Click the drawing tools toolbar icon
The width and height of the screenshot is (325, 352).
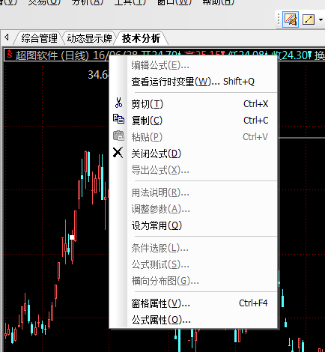[291, 19]
